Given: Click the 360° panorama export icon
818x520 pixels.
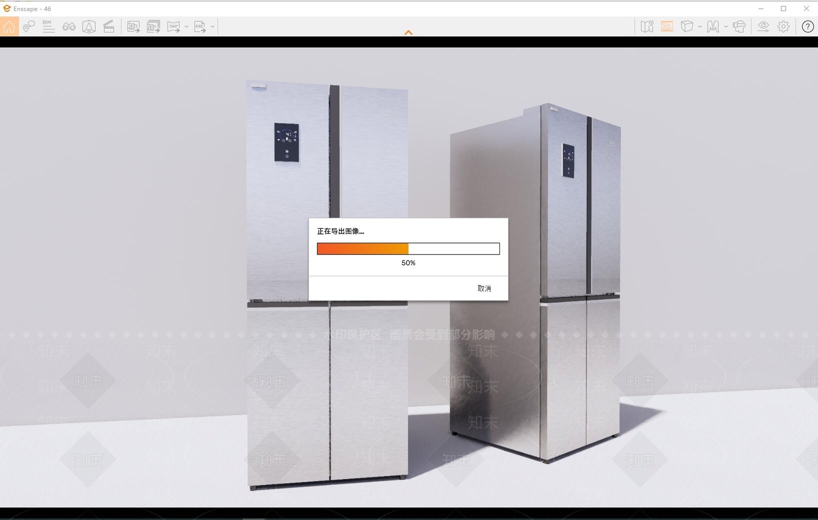Looking at the screenshot, I should pyautogui.click(x=174, y=27).
